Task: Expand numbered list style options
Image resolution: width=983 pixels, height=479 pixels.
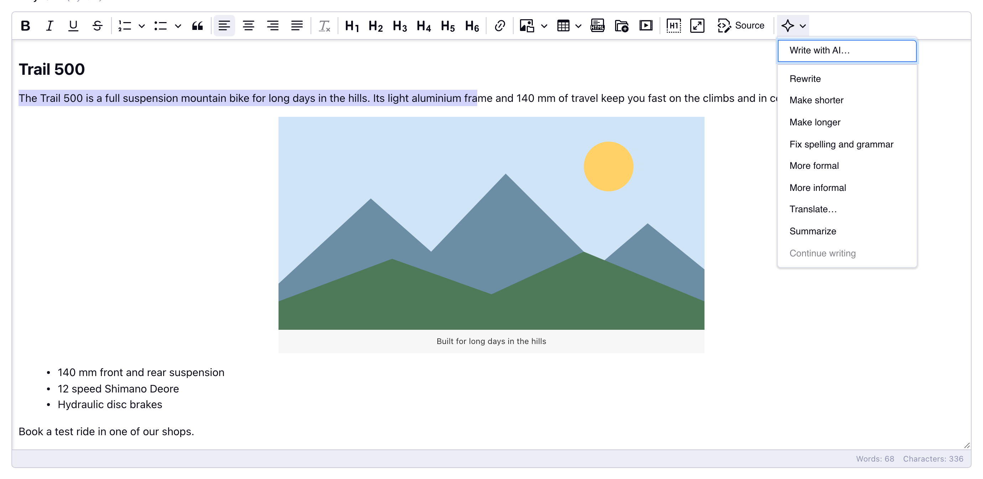Action: (x=142, y=26)
